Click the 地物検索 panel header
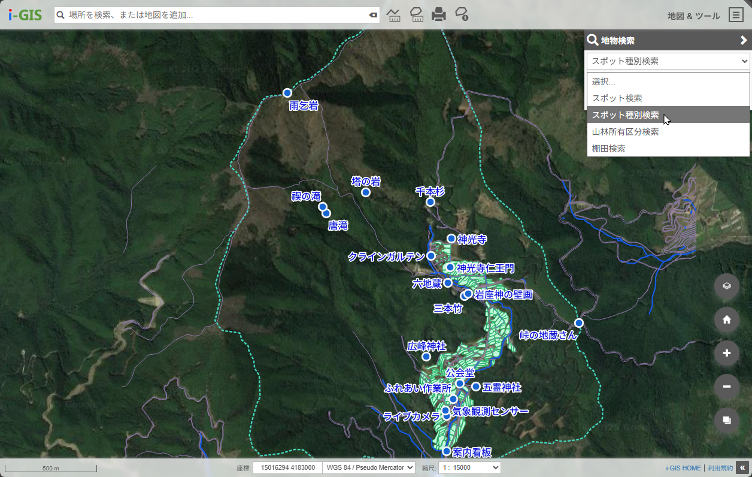 click(x=668, y=40)
